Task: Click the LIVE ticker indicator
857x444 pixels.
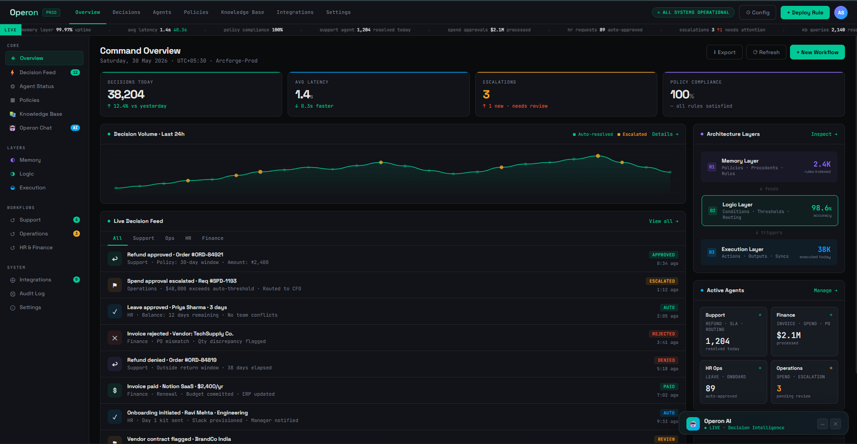Action: tap(11, 30)
